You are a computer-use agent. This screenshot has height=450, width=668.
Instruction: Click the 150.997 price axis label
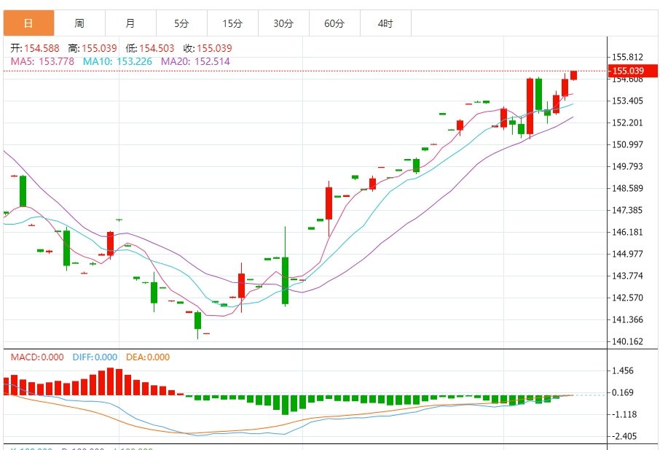[x=627, y=144]
